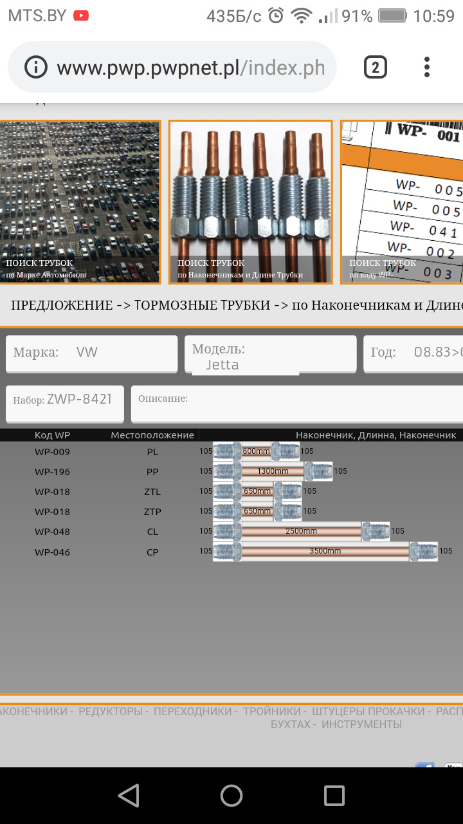Screen dimensions: 463x824
Task: Open Chrome three-dot overflow menu
Action: 427,67
